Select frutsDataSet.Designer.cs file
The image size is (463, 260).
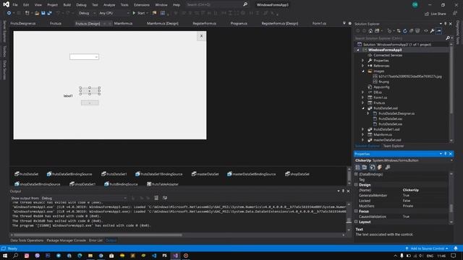[396, 113]
